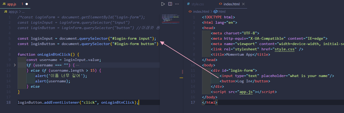Click line number 18 in app.js
This screenshot has width=344, height=113.
pyautogui.click(x=9, y=102)
